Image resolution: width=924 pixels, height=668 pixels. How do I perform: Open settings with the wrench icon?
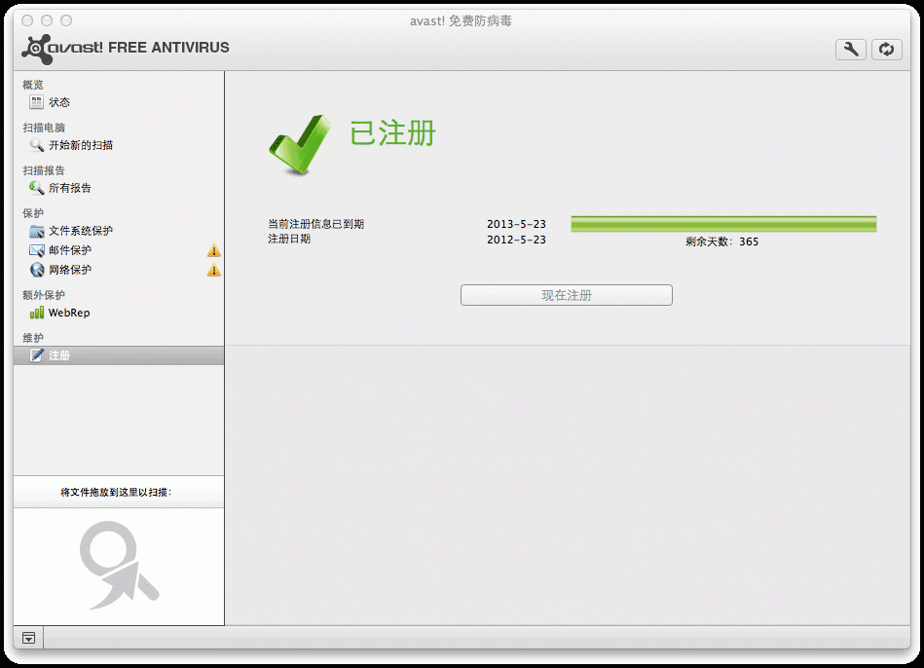(850, 50)
